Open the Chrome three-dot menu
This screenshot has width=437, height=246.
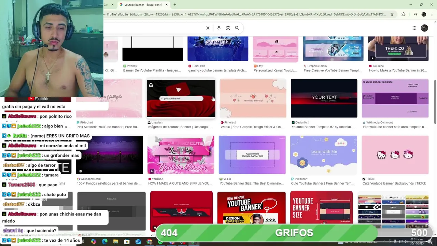(432, 14)
